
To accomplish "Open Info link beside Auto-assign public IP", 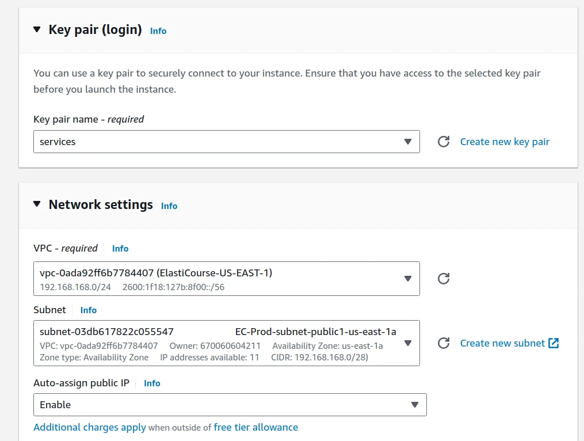I will coord(152,383).
